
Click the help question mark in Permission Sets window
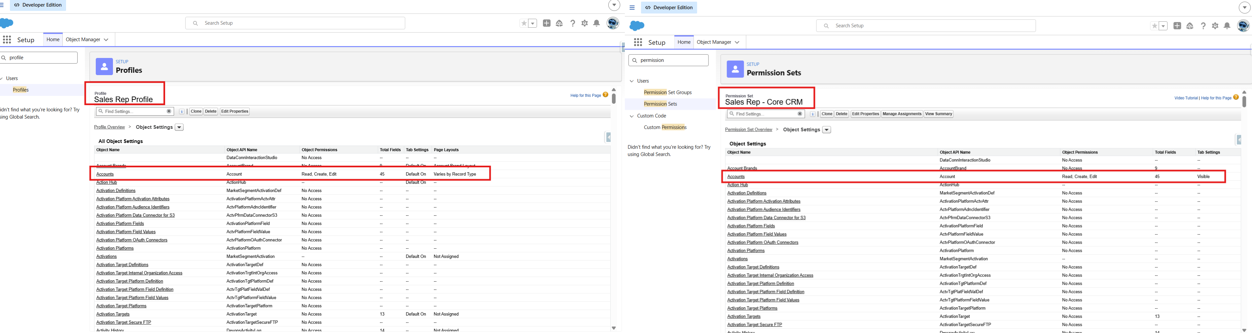[1203, 26]
